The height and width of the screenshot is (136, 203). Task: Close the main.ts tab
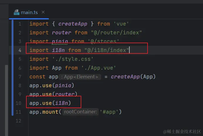43,12
